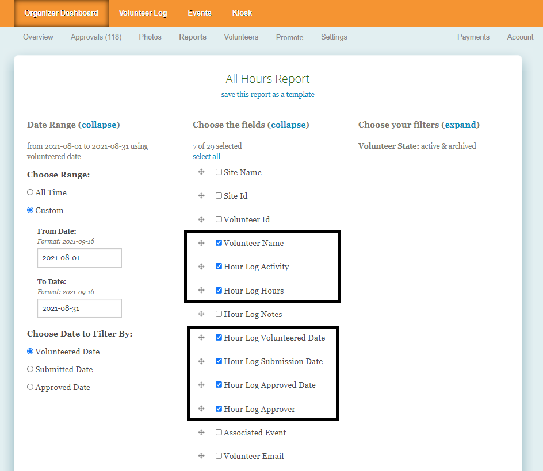This screenshot has width=543, height=471.
Task: Open the Reports section
Action: (193, 37)
